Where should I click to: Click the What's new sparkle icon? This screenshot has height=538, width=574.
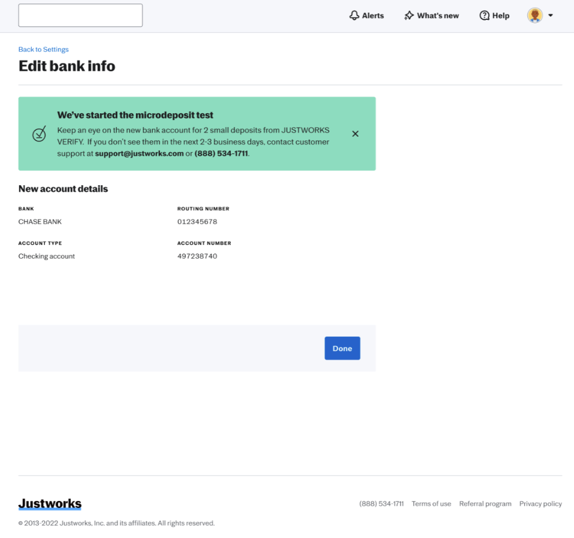click(409, 16)
